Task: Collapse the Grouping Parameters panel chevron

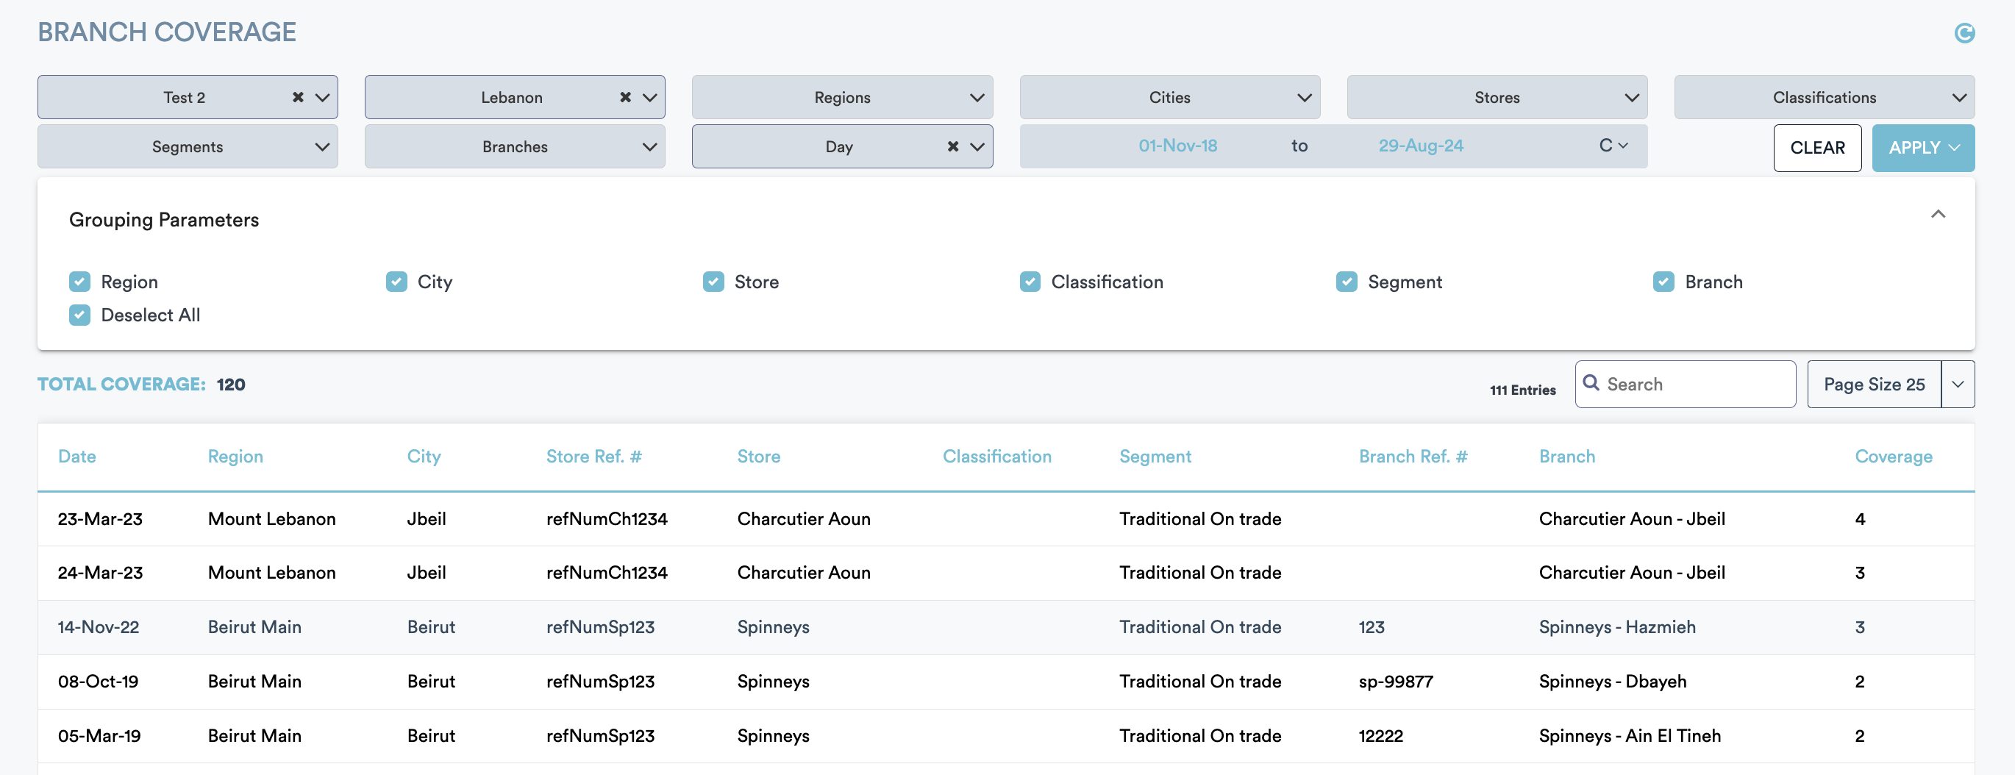Action: [x=1938, y=214]
